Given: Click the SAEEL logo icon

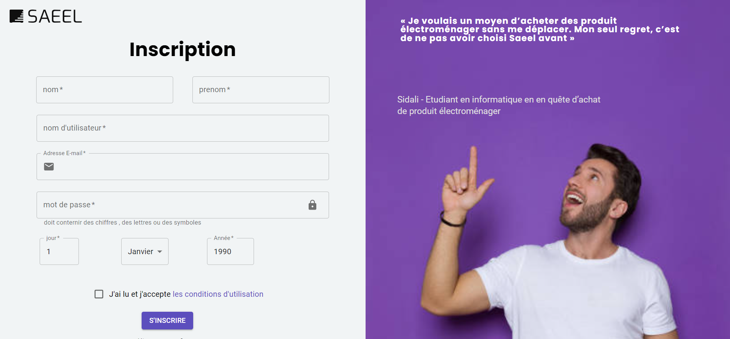Looking at the screenshot, I should [x=17, y=17].
